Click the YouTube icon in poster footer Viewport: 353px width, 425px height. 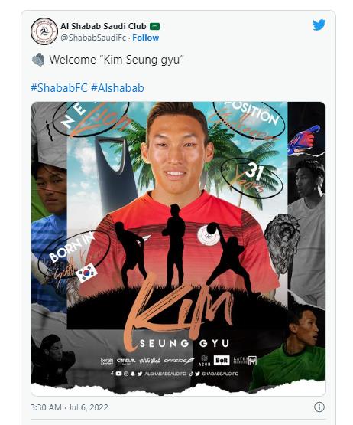[x=118, y=374]
